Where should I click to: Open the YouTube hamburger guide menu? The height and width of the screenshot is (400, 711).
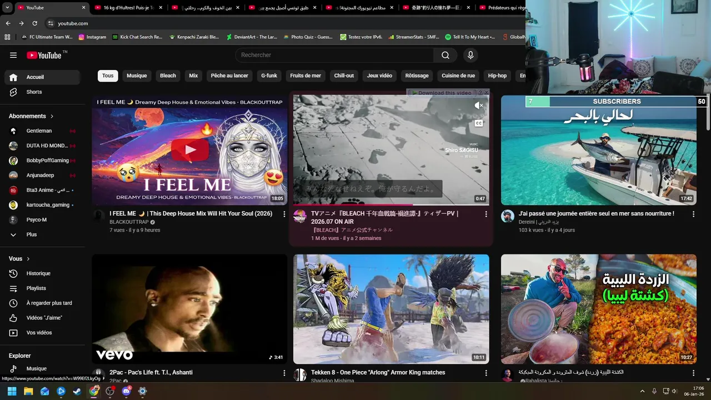click(x=13, y=55)
